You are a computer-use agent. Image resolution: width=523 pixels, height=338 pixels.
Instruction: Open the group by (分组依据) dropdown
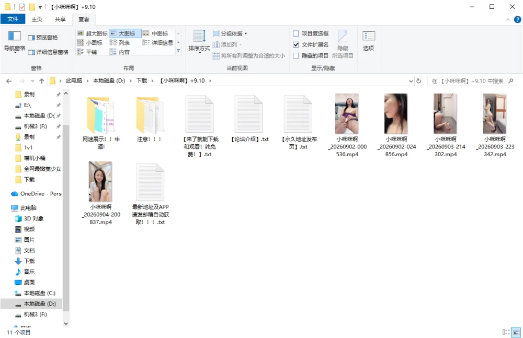(230, 33)
